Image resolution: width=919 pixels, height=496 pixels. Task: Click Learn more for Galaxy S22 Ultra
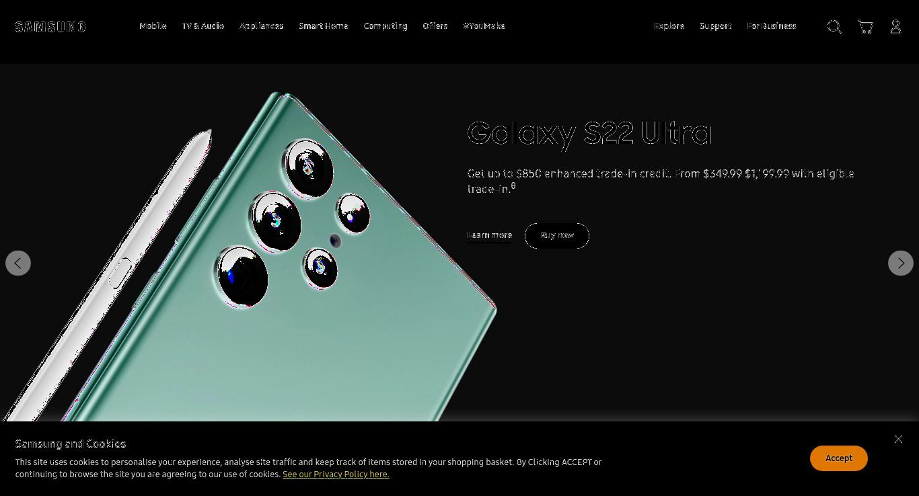[490, 235]
